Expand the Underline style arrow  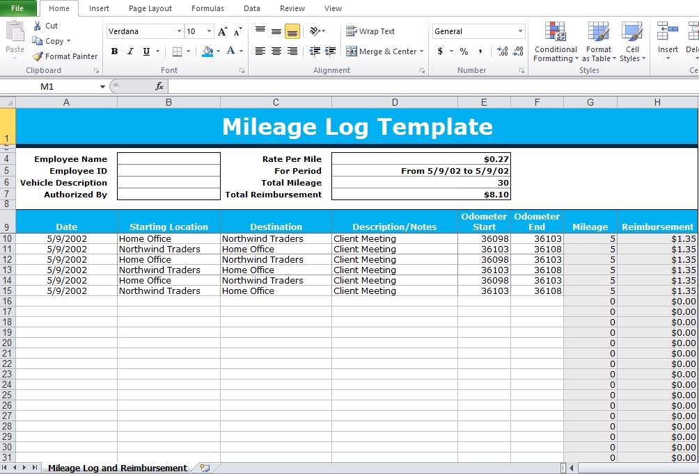coord(157,51)
